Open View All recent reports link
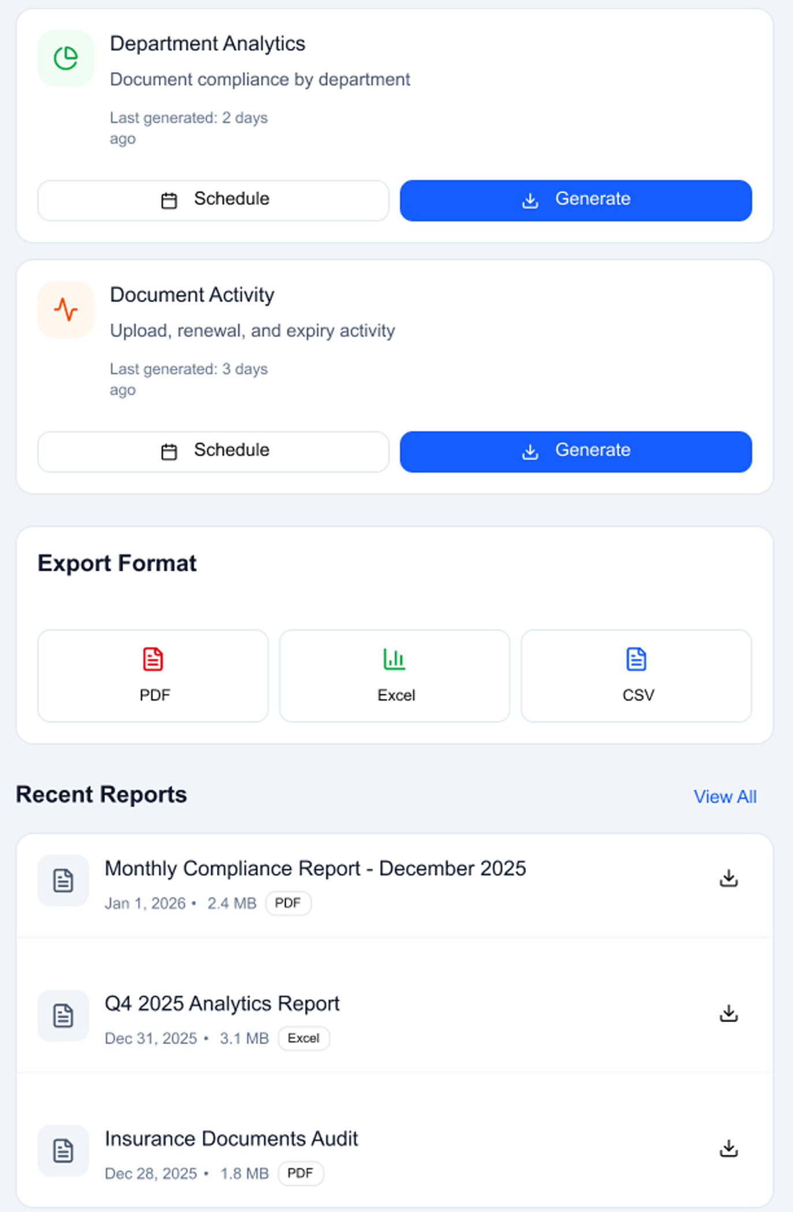793x1212 pixels. coord(725,797)
